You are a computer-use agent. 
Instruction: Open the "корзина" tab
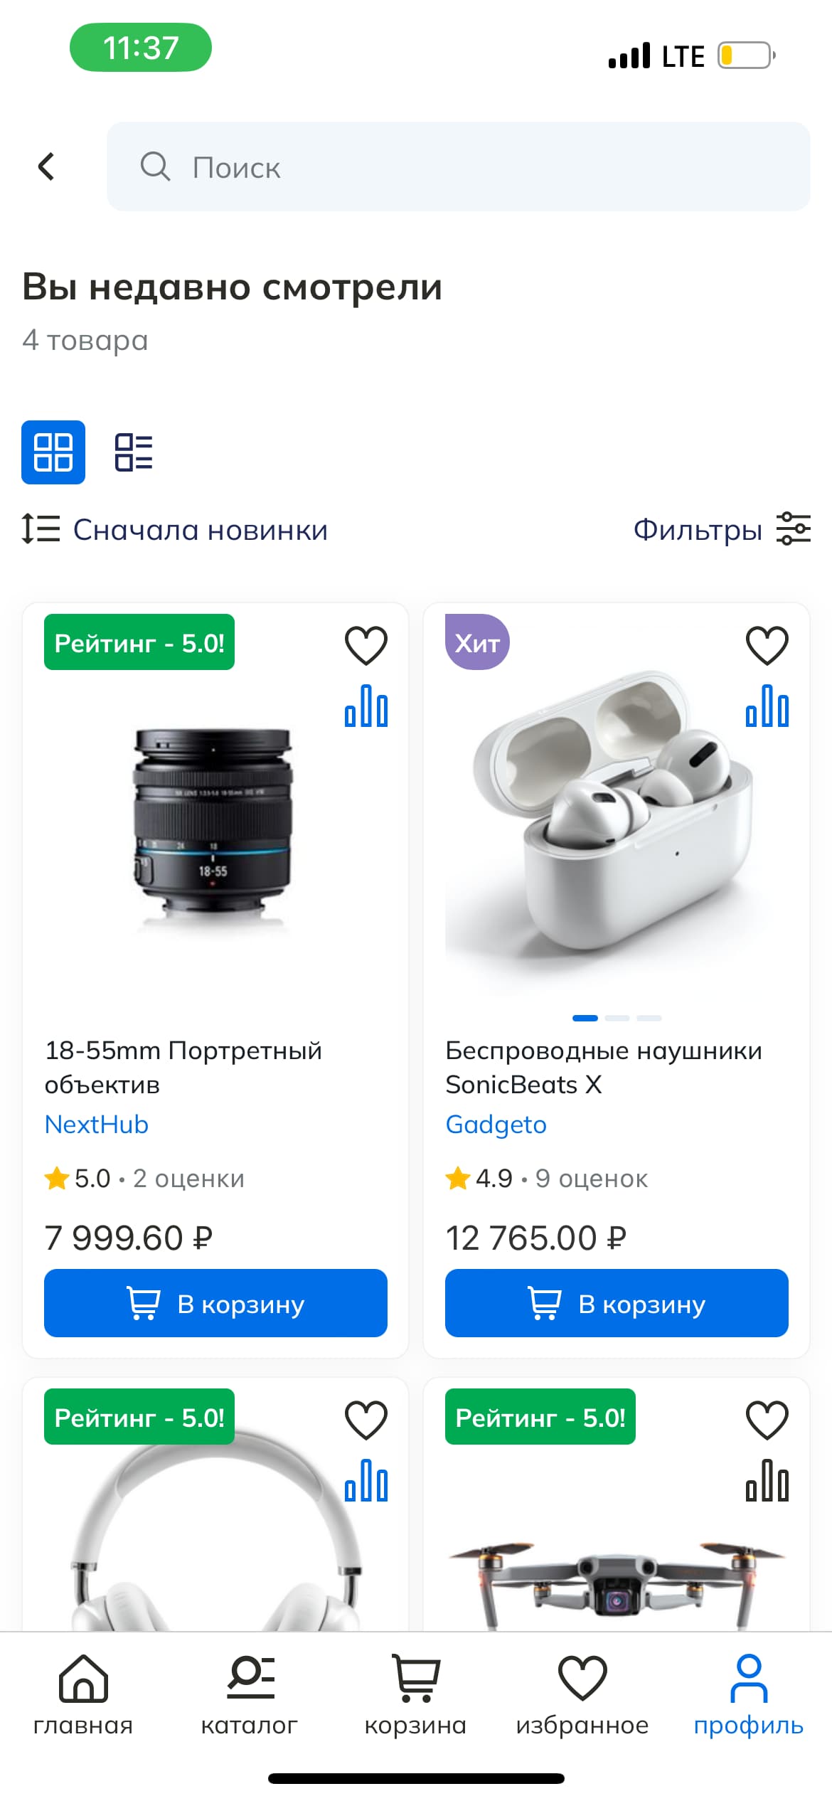pos(416,1696)
